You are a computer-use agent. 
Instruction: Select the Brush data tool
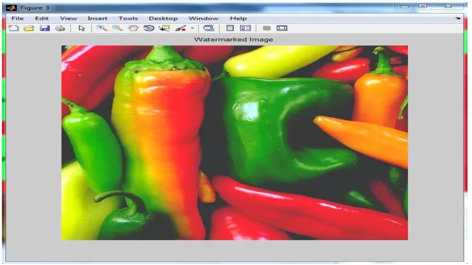180,28
